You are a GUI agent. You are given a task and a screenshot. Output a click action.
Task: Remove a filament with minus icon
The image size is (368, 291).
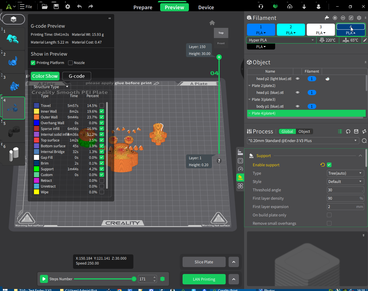pos(343,18)
